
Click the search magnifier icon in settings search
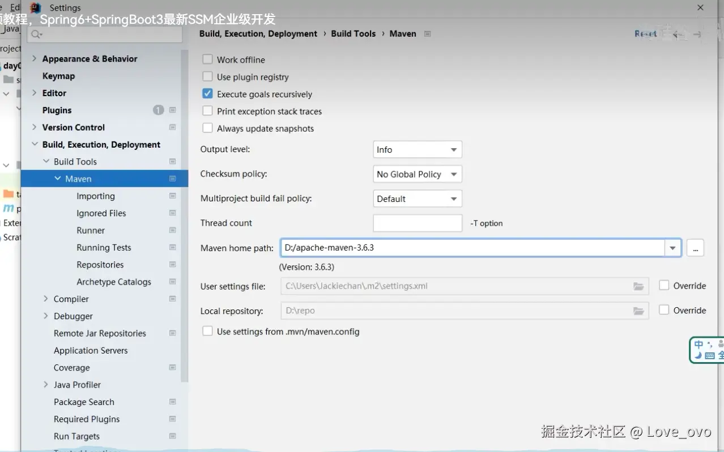tap(37, 35)
